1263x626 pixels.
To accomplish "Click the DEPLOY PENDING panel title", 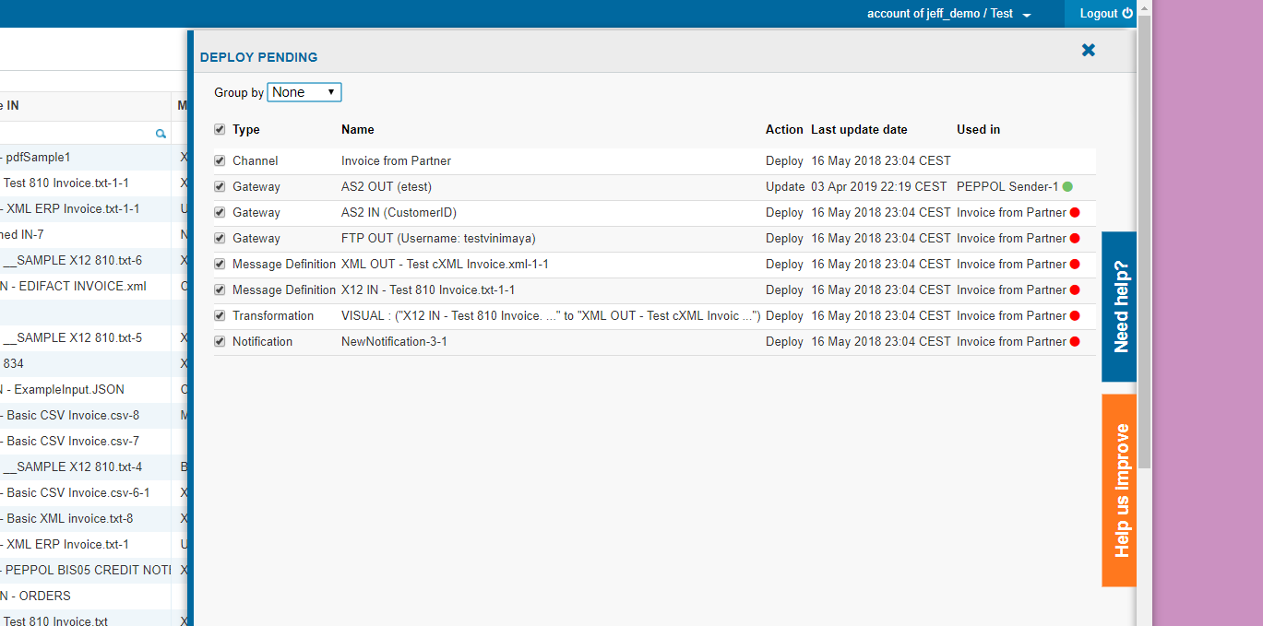I will click(x=258, y=57).
